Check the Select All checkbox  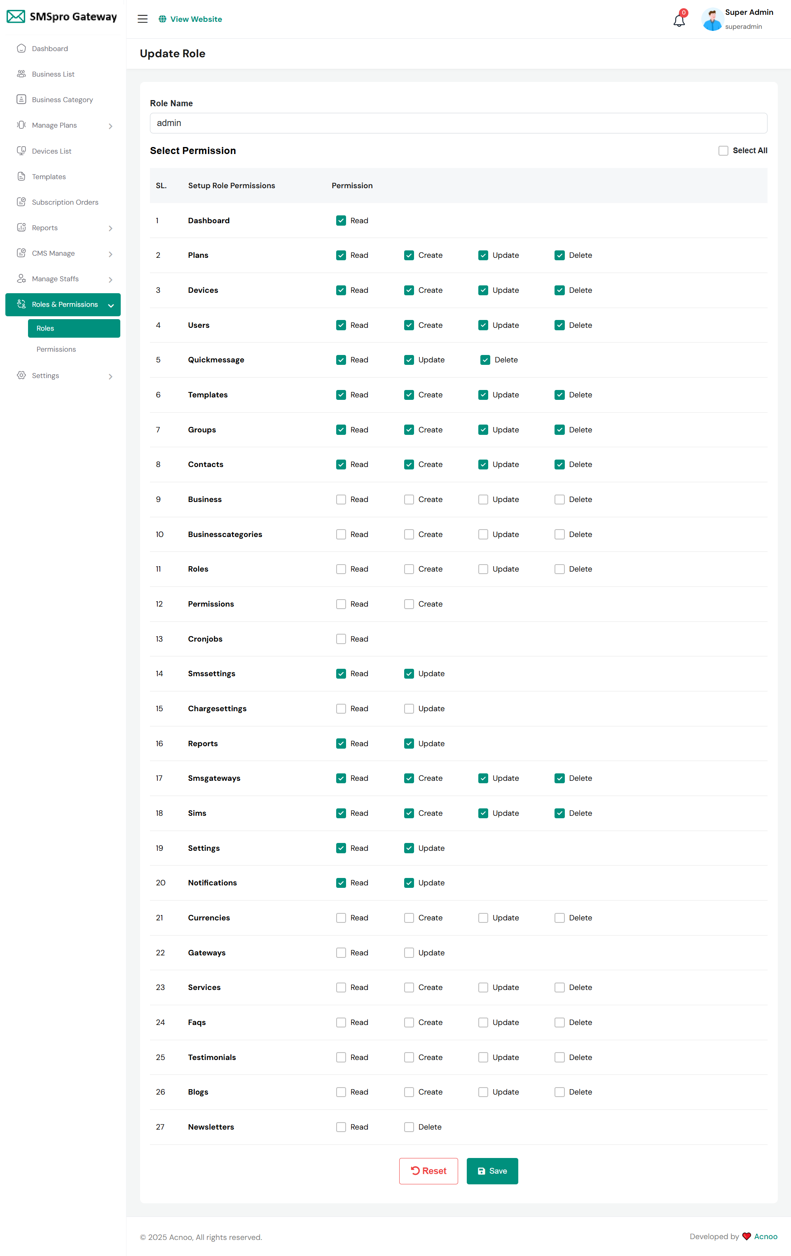[x=723, y=151]
